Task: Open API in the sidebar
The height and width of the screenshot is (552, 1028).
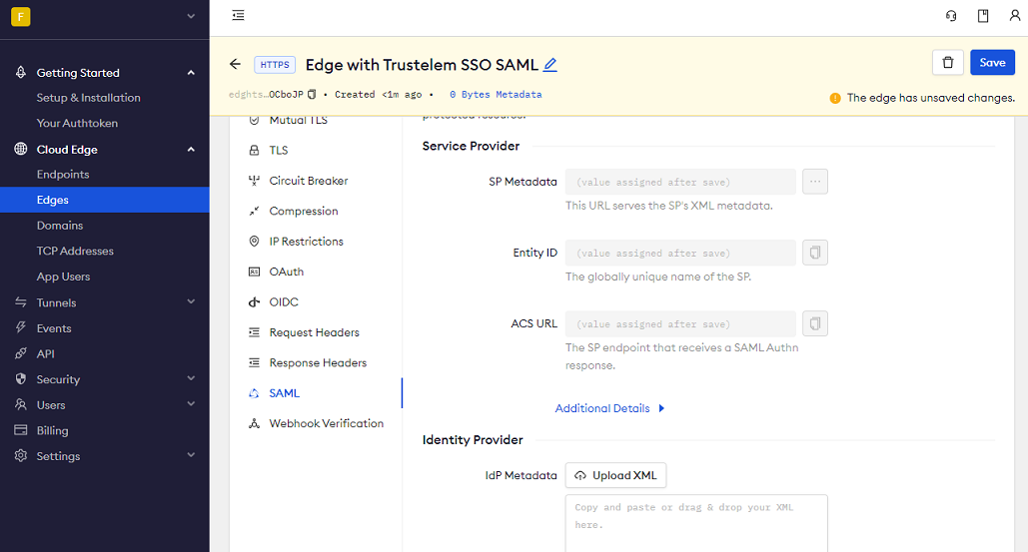Action: click(45, 353)
